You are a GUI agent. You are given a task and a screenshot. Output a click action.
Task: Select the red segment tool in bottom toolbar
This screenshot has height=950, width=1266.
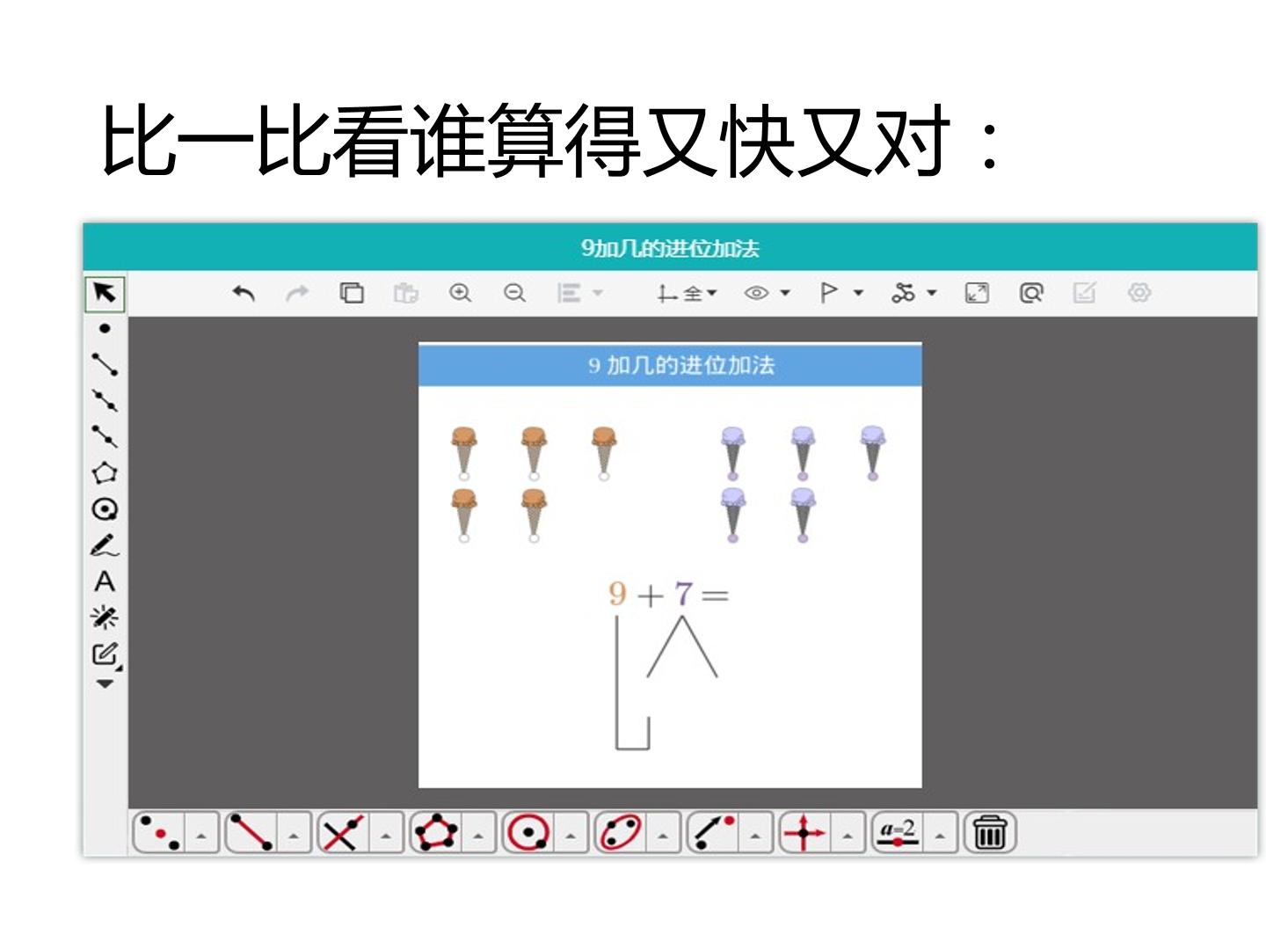pos(251,832)
